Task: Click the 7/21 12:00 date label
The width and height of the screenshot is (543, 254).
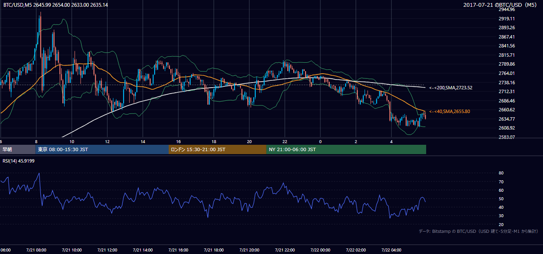Action: click(107, 250)
